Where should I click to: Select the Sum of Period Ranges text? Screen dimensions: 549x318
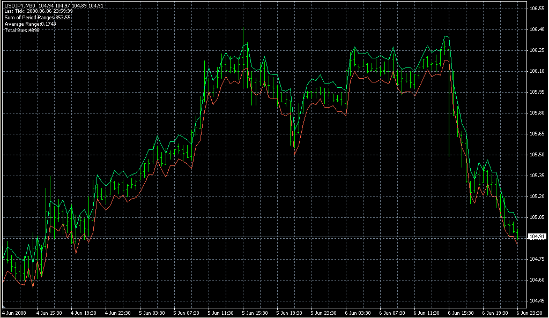click(37, 17)
